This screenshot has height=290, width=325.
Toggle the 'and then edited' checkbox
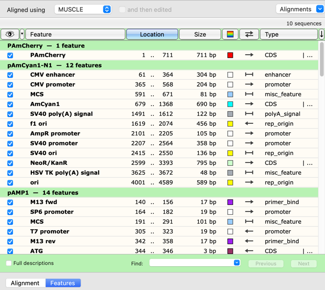click(x=122, y=9)
